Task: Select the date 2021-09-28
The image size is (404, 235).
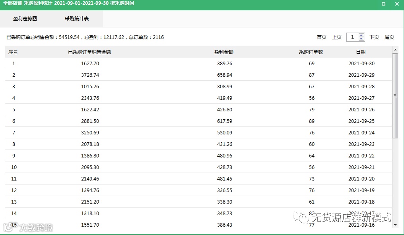Action: point(361,87)
